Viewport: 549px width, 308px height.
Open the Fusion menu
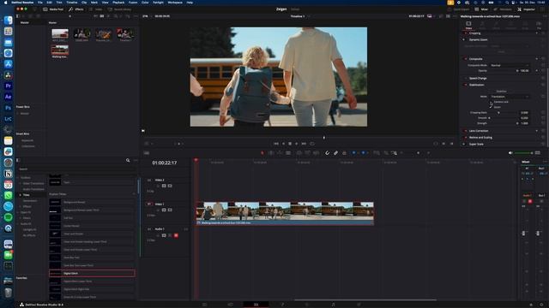(x=133, y=2)
